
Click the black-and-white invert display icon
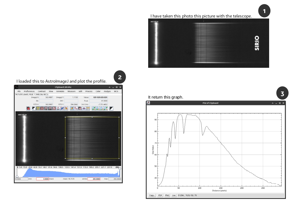111,108
